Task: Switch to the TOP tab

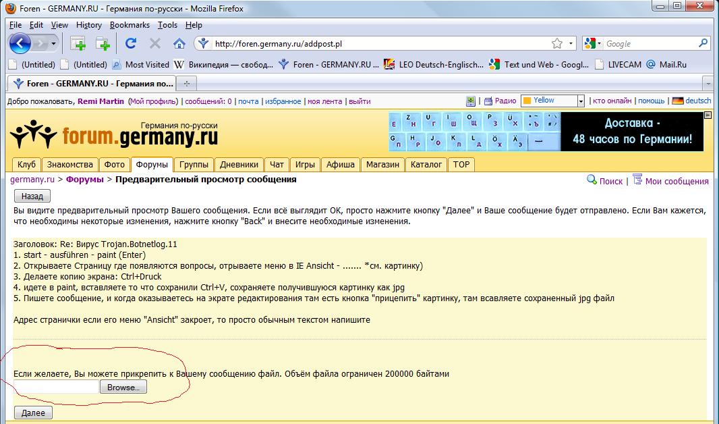Action: pos(461,164)
